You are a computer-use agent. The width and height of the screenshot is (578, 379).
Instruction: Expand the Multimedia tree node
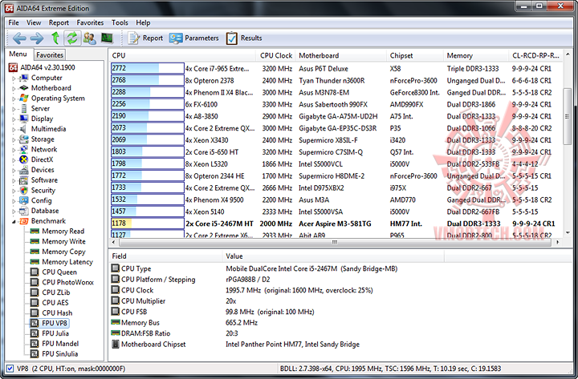tap(14, 129)
